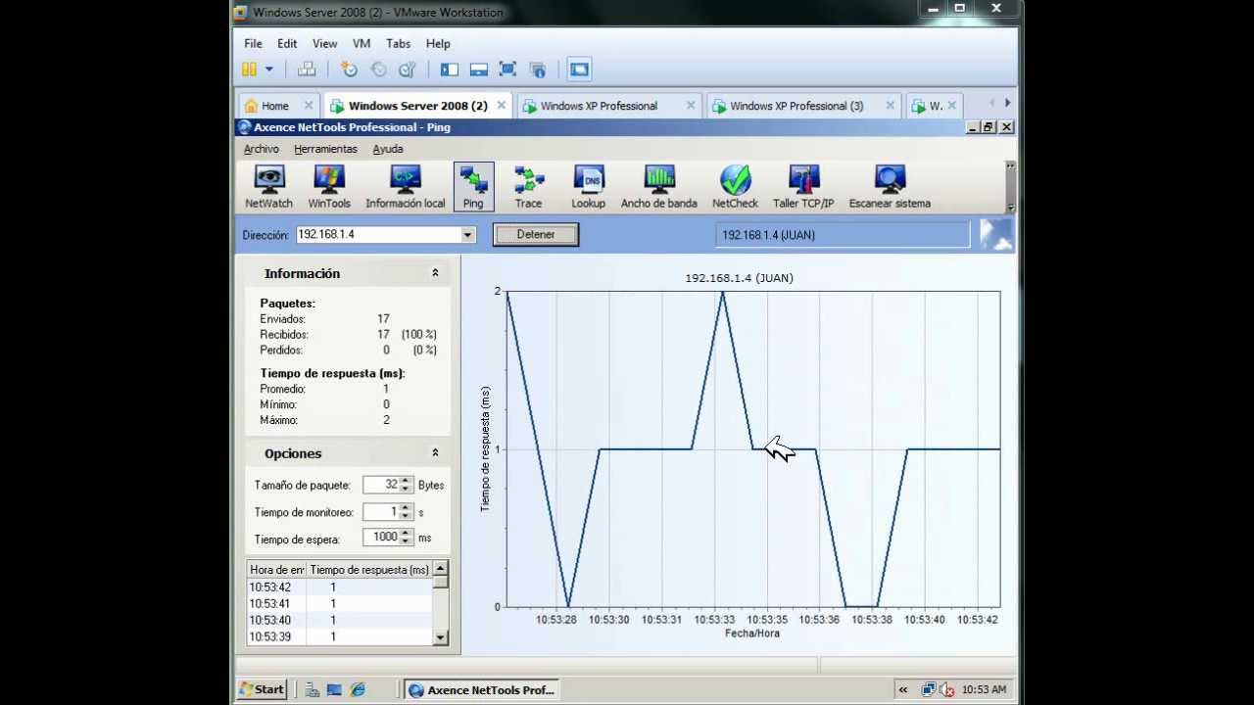Toggle VMware thumbnail bar icon

pyautogui.click(x=479, y=70)
